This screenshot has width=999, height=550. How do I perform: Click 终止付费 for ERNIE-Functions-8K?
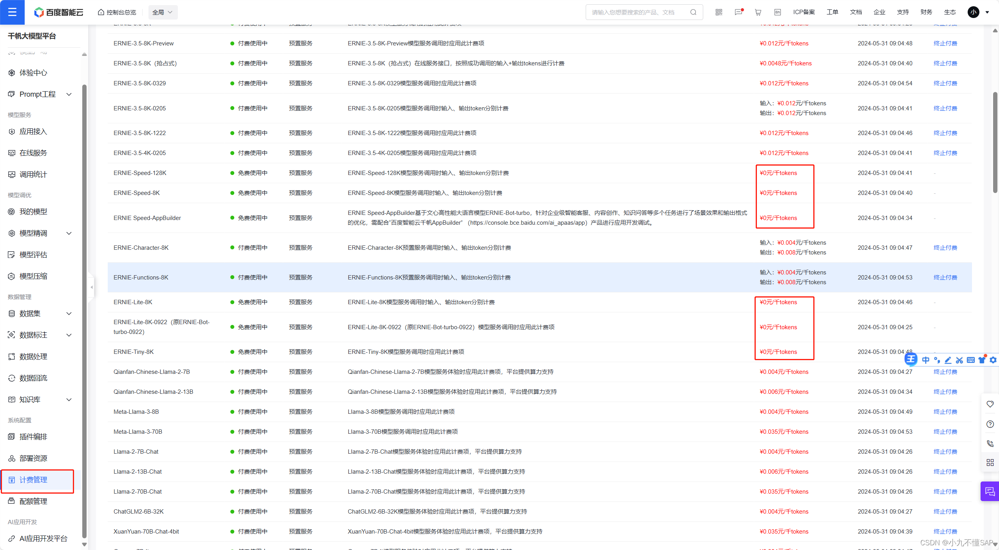pos(945,278)
